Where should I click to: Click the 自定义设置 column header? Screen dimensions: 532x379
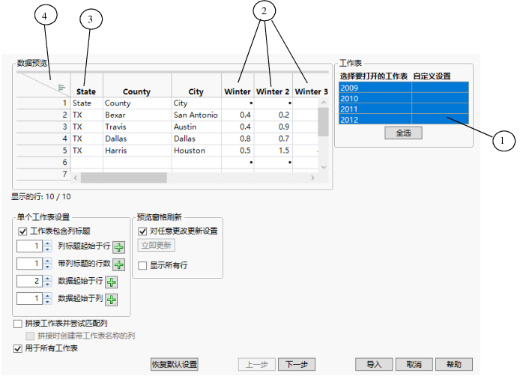pyautogui.click(x=432, y=76)
